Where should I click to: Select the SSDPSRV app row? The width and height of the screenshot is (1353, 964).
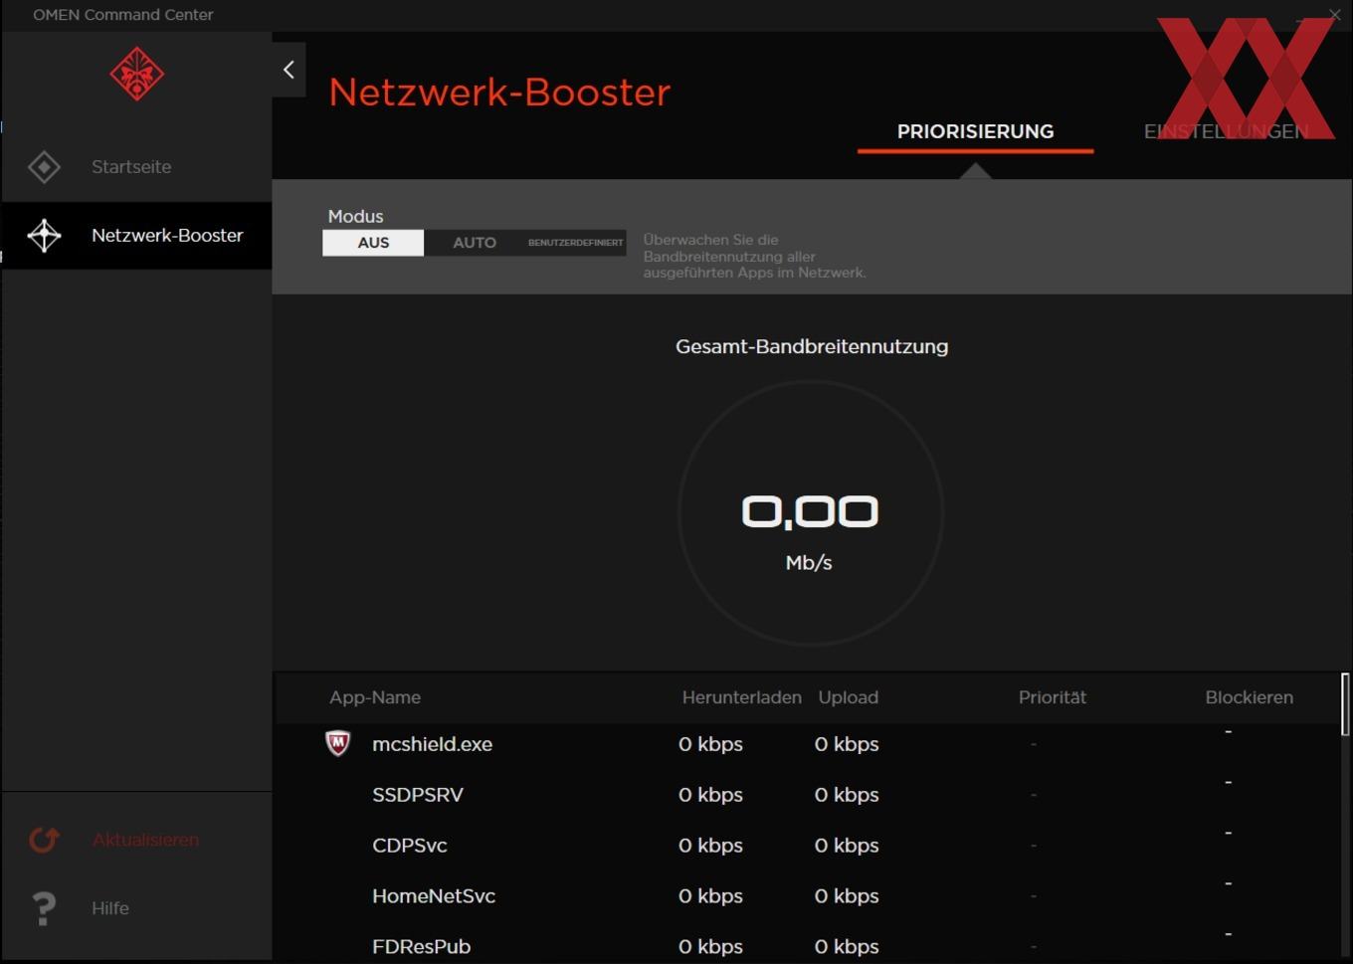(x=809, y=795)
